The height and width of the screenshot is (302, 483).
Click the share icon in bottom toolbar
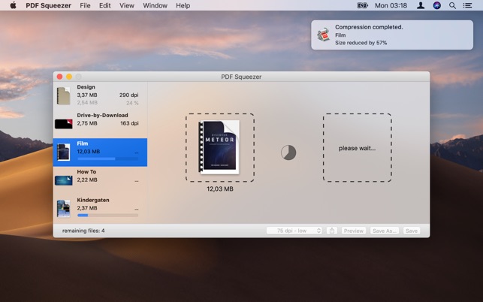tap(331, 231)
